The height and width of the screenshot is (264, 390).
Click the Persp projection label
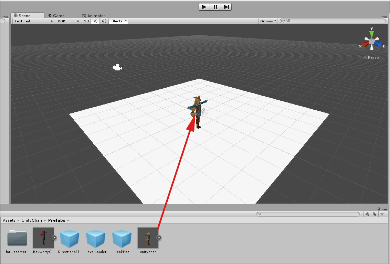coord(371,57)
